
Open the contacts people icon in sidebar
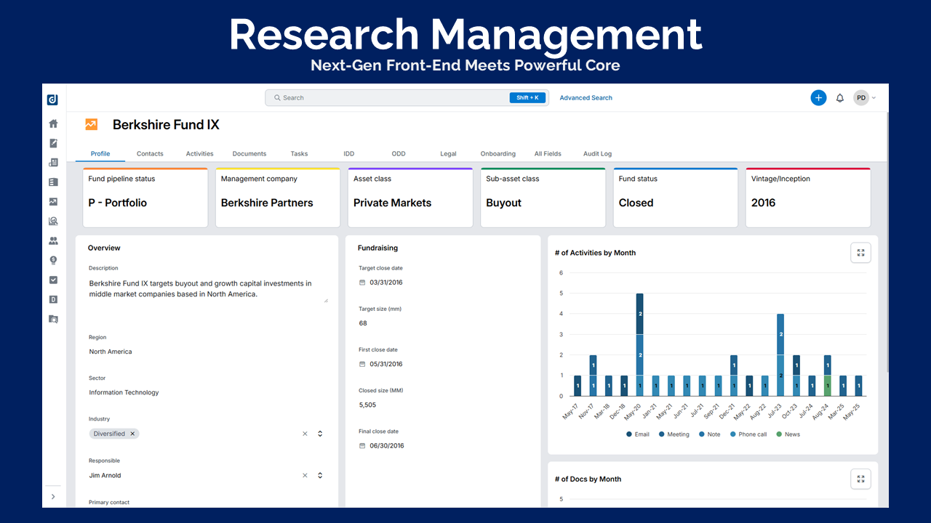point(53,240)
